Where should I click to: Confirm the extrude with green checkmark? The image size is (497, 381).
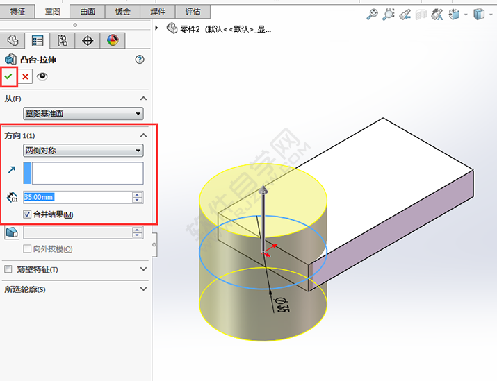[8, 76]
